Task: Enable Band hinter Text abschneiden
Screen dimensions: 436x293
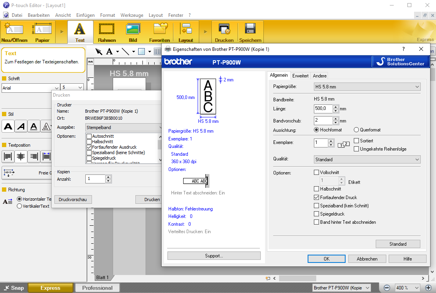Action: point(316,222)
